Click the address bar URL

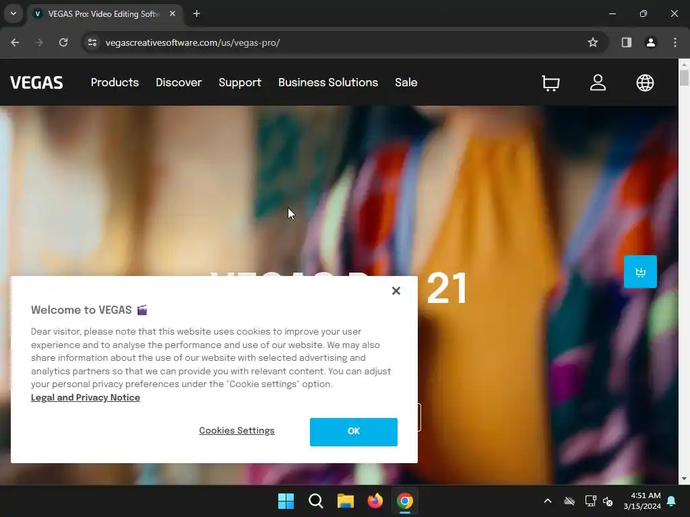click(193, 42)
